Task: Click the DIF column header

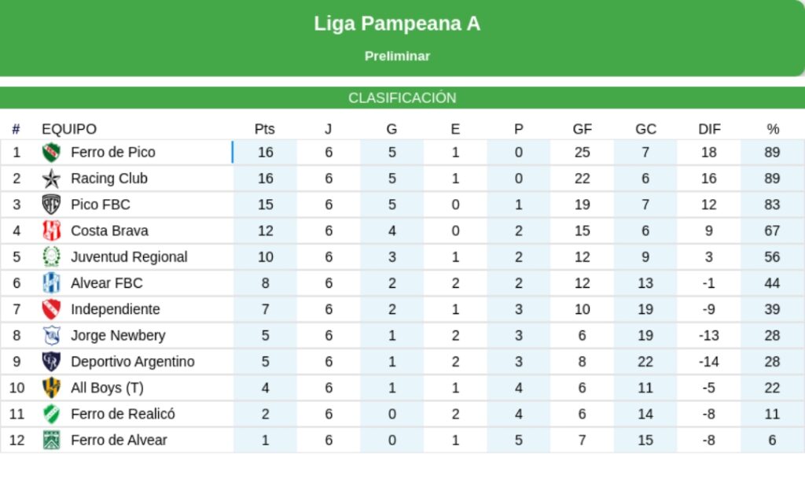Action: click(709, 129)
